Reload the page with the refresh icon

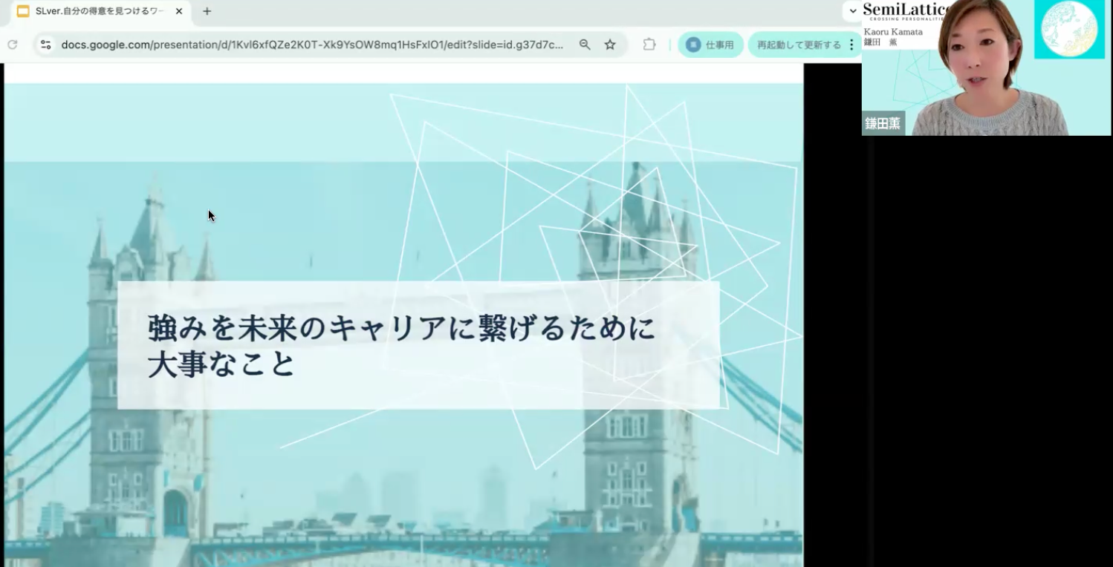coord(12,45)
